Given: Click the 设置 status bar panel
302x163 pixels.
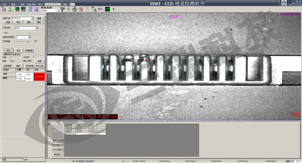Looking at the screenshot, I should point(12,160).
